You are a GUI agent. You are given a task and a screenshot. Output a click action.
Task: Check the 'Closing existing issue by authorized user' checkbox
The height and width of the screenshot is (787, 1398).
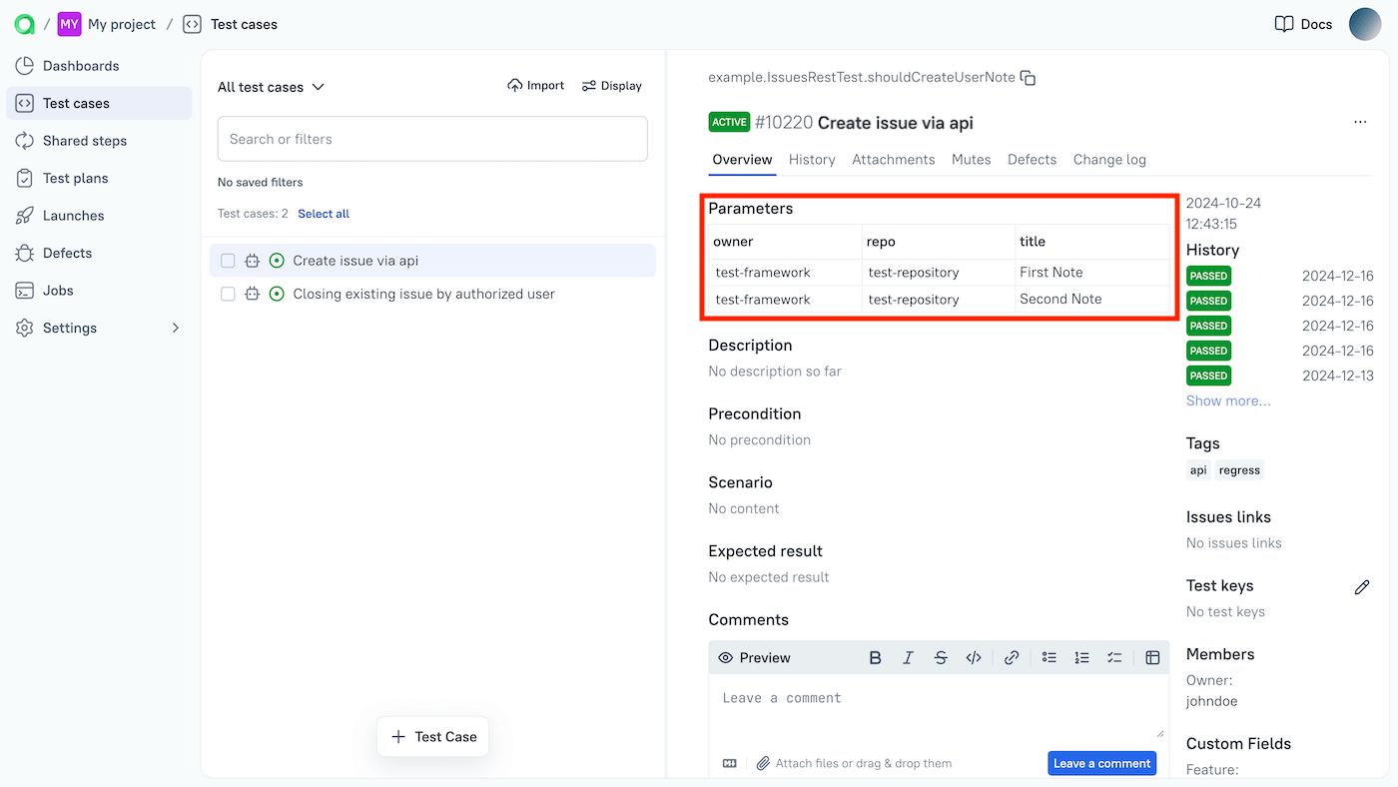point(227,294)
